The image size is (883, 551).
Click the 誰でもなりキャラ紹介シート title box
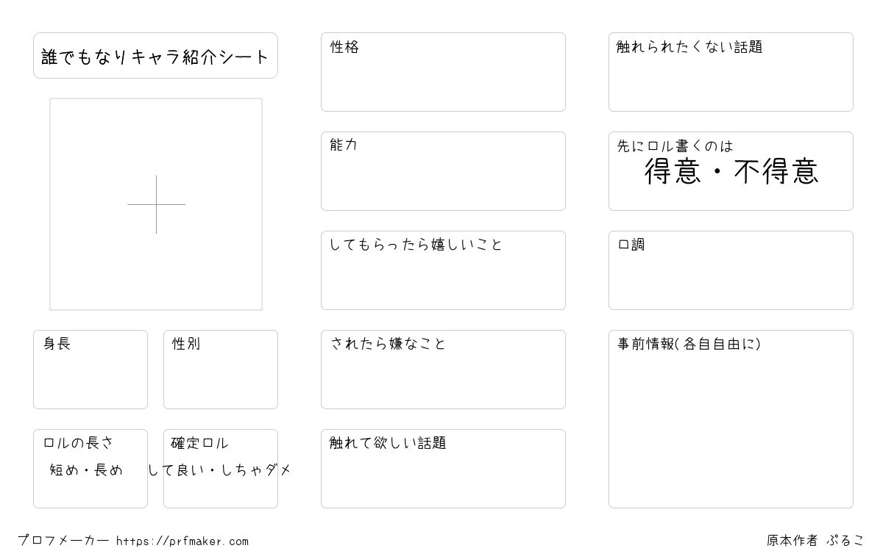pyautogui.click(x=155, y=55)
